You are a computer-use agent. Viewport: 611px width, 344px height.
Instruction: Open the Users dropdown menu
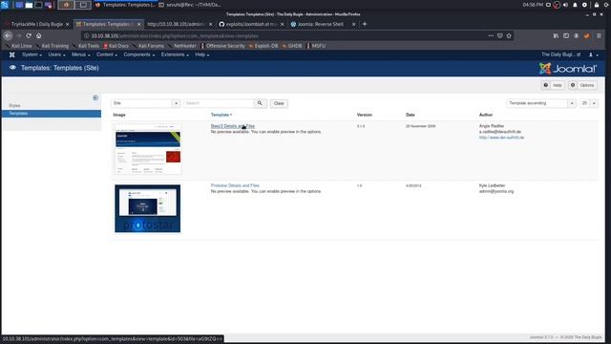tap(56, 54)
